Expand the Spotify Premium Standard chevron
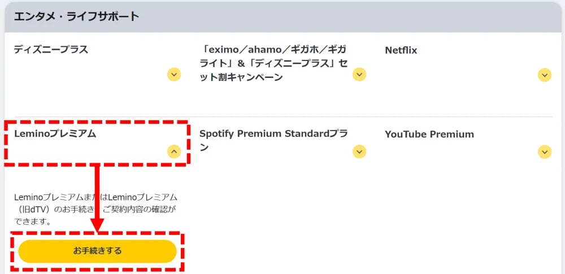Image resolution: width=565 pixels, height=274 pixels. click(x=359, y=151)
